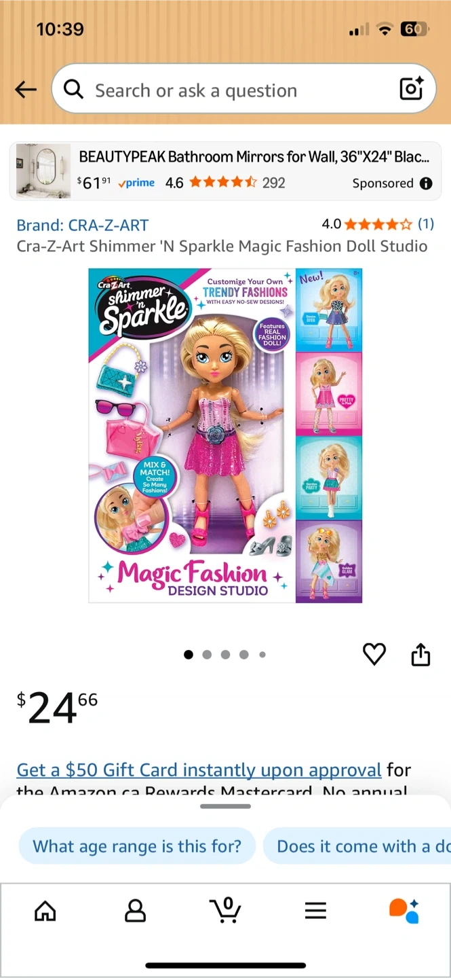This screenshot has width=451, height=978.
Task: Launch the Rufus AI assistant icon
Action: click(404, 910)
